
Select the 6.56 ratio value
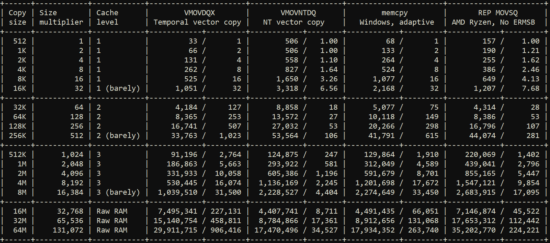coord(329,88)
